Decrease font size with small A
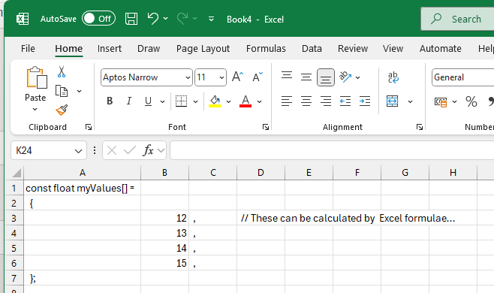 pyautogui.click(x=258, y=77)
